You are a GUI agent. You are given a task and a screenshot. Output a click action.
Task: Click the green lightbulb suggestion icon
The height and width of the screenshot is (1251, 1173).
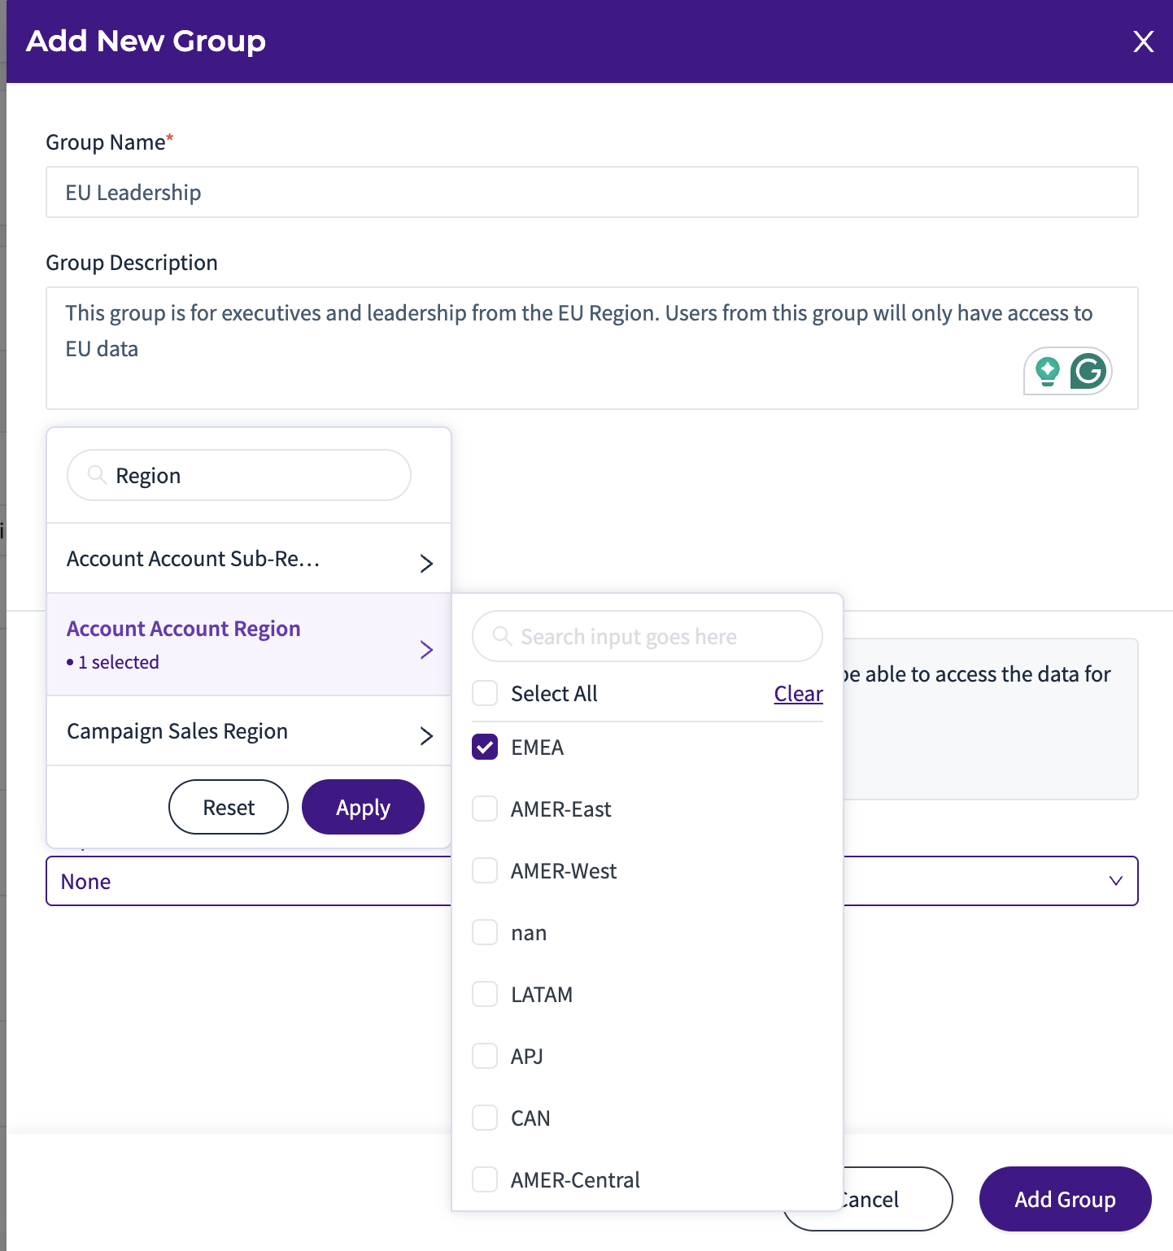coord(1048,372)
